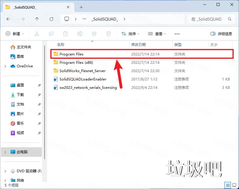Open 图库 in the sidebar
This screenshot has width=239, height=189.
(x=17, y=57)
